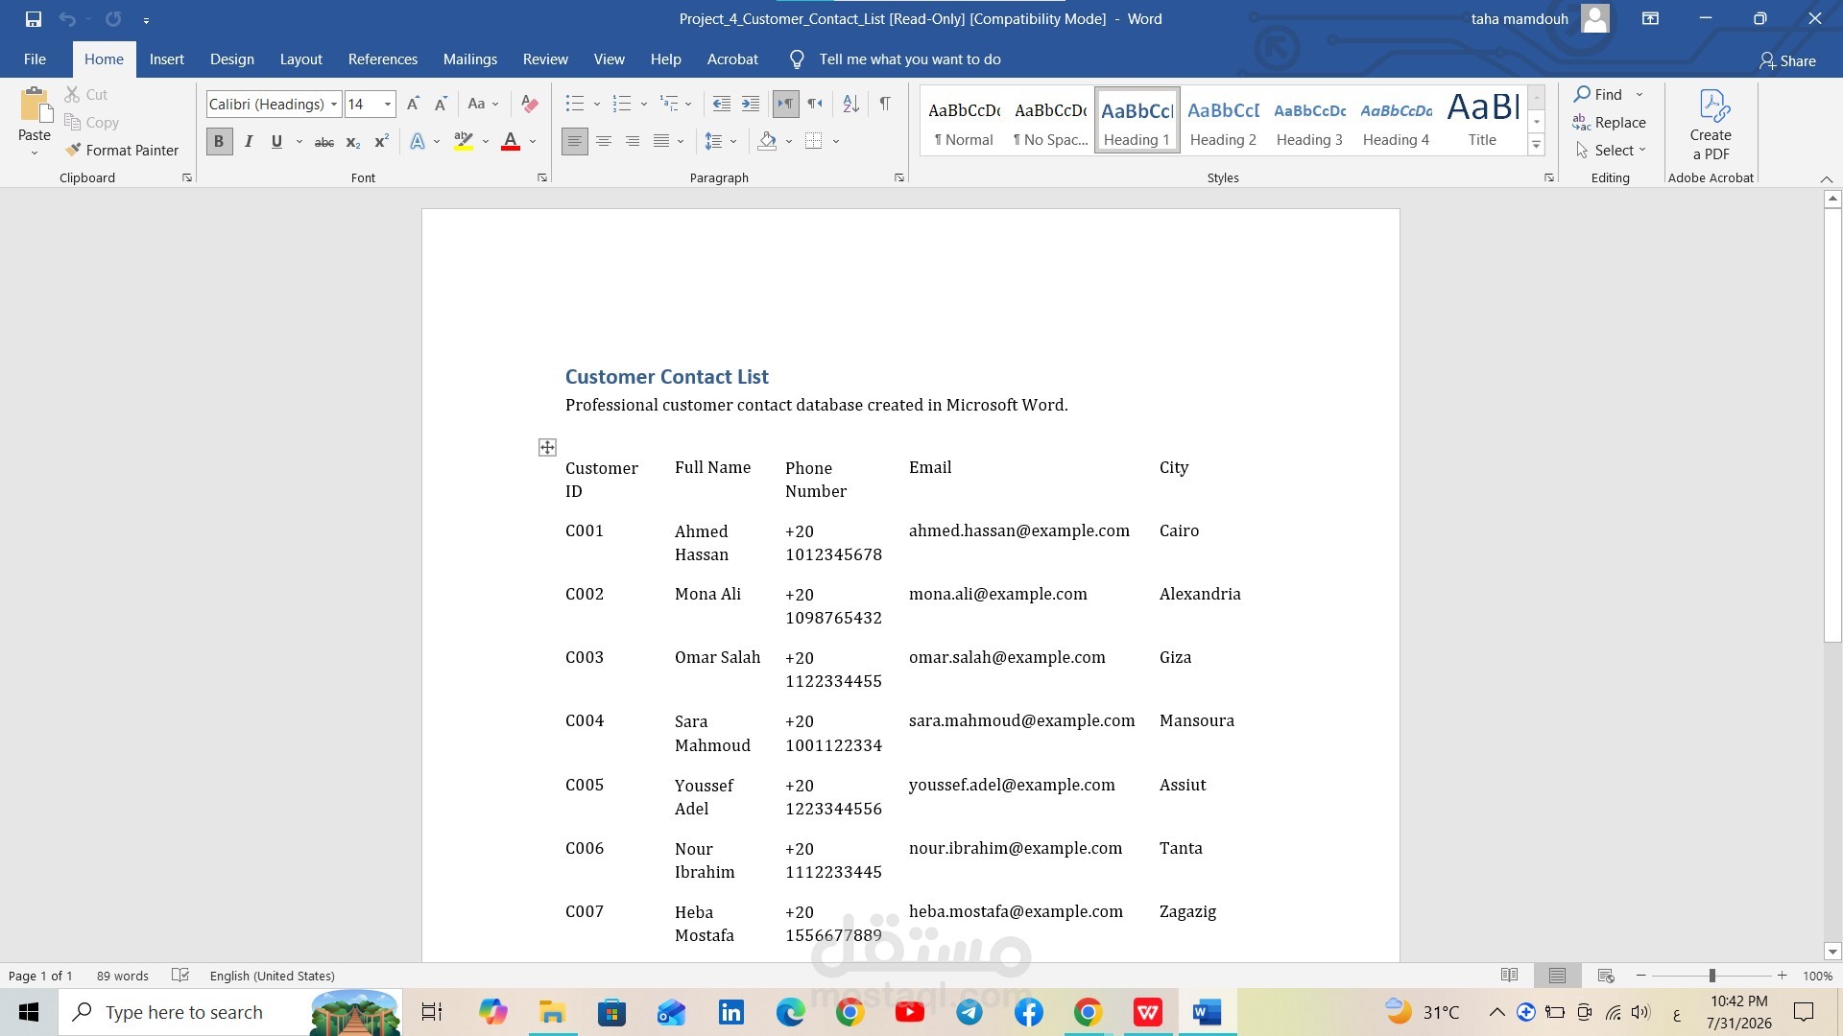
Task: Toggle Bold formatting
Action: pyautogui.click(x=219, y=141)
